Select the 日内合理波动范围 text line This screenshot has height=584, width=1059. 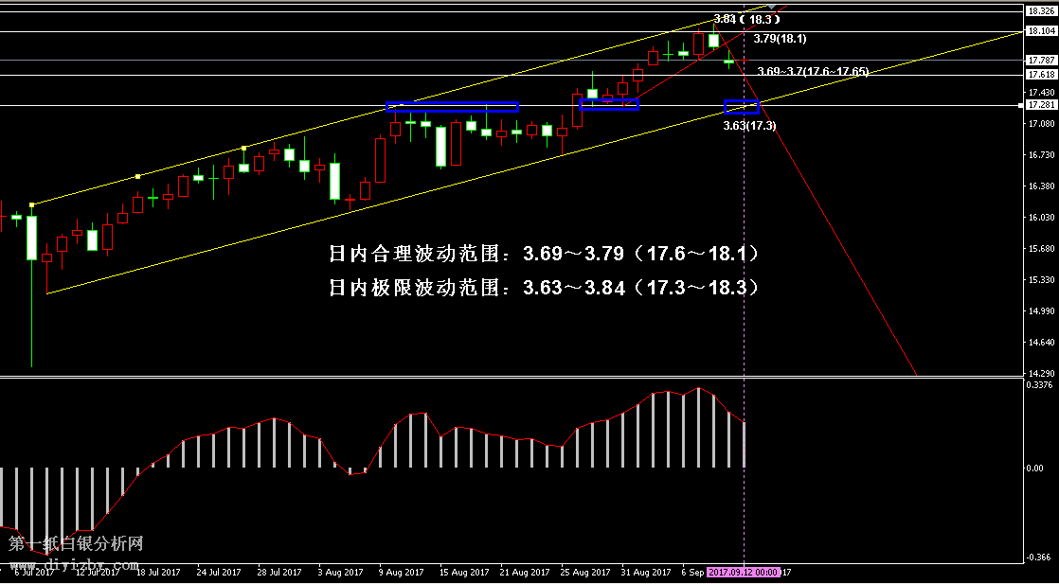pos(544,254)
